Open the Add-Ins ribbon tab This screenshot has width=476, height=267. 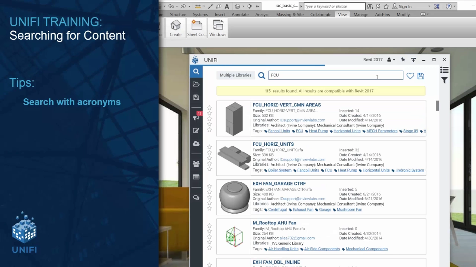point(382,14)
